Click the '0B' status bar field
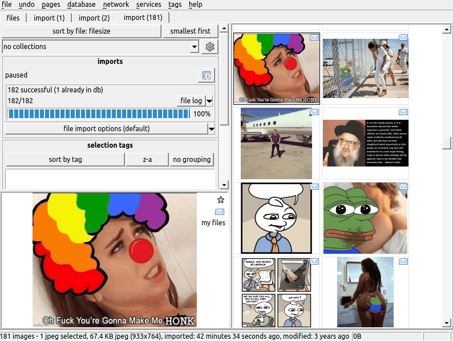 click(x=387, y=336)
